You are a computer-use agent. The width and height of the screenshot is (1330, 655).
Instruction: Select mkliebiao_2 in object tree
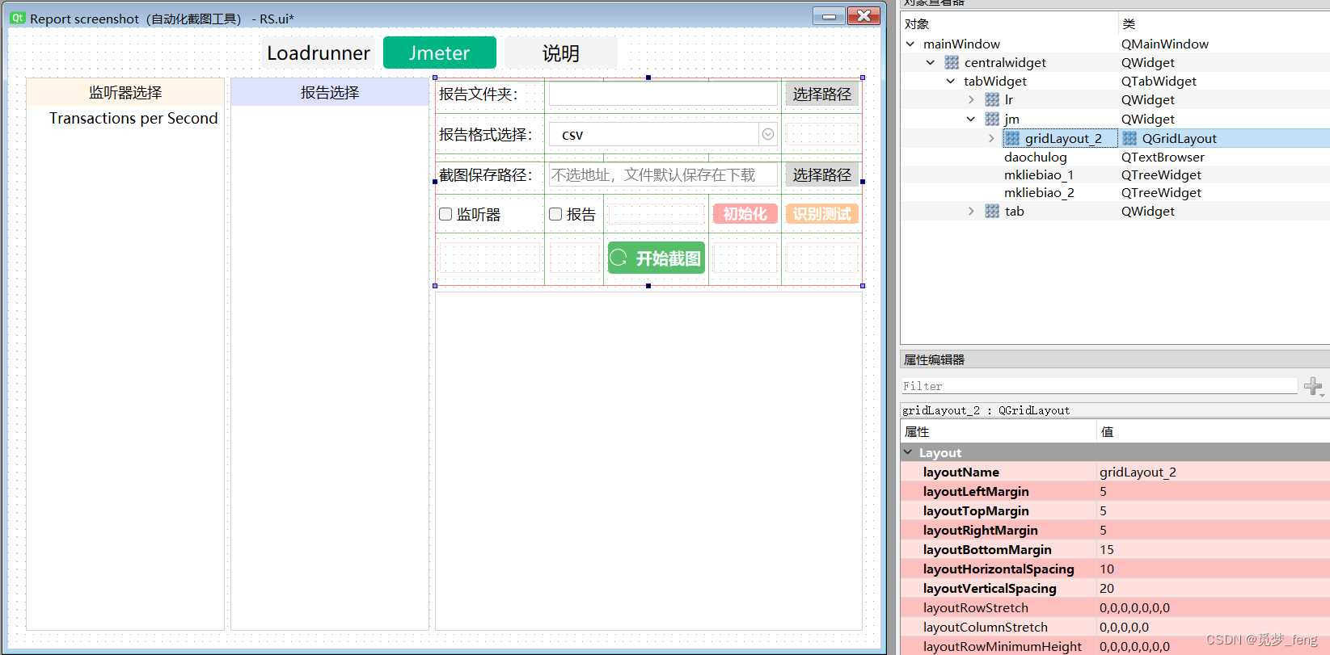[x=1039, y=192]
